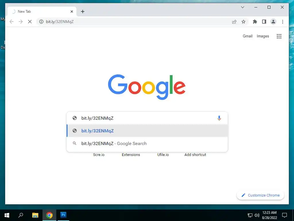The width and height of the screenshot is (294, 221).
Task: Share this page icon in address bar
Action: [x=234, y=22]
